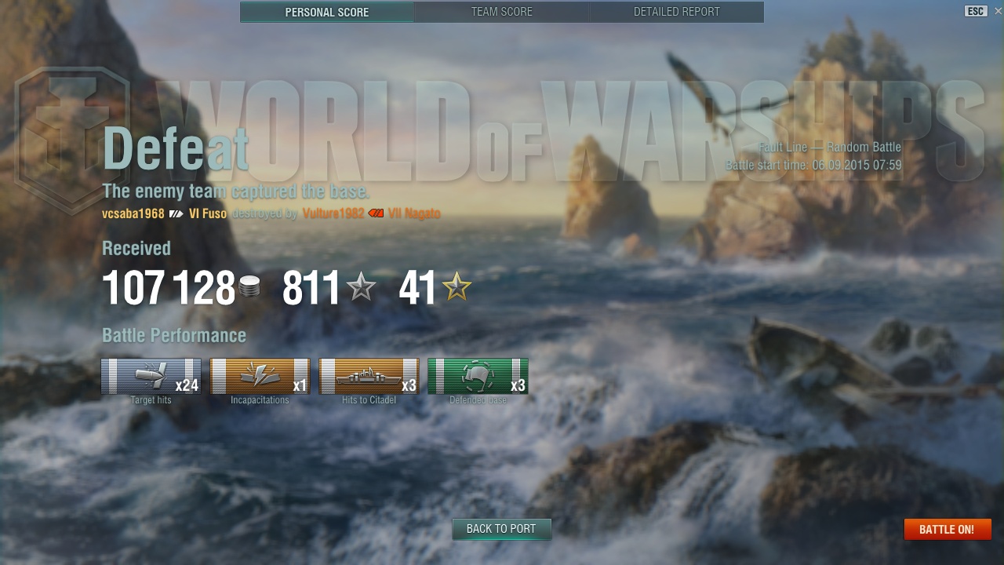Click the Hits to Citadel ribbon icon

[369, 377]
